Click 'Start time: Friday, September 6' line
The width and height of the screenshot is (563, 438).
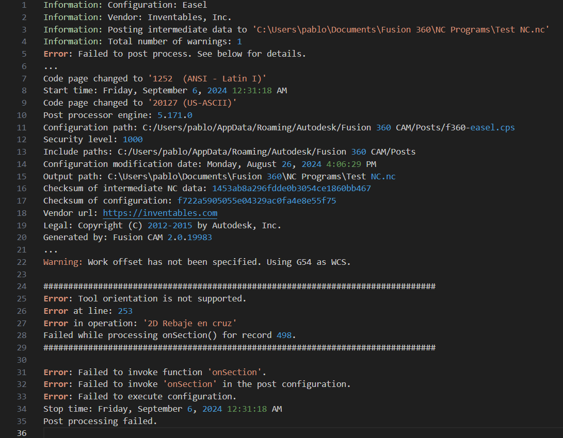pos(165,90)
